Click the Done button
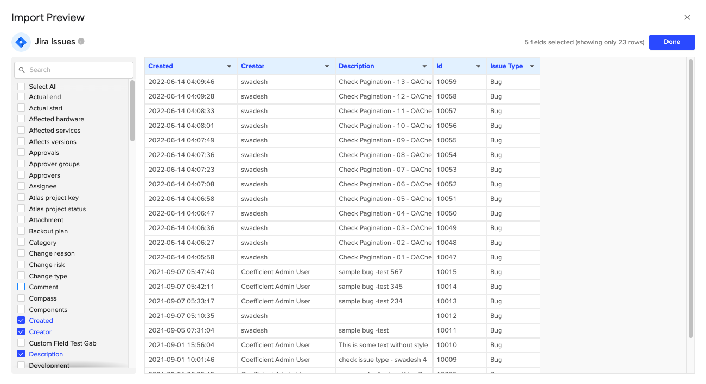 tap(672, 42)
